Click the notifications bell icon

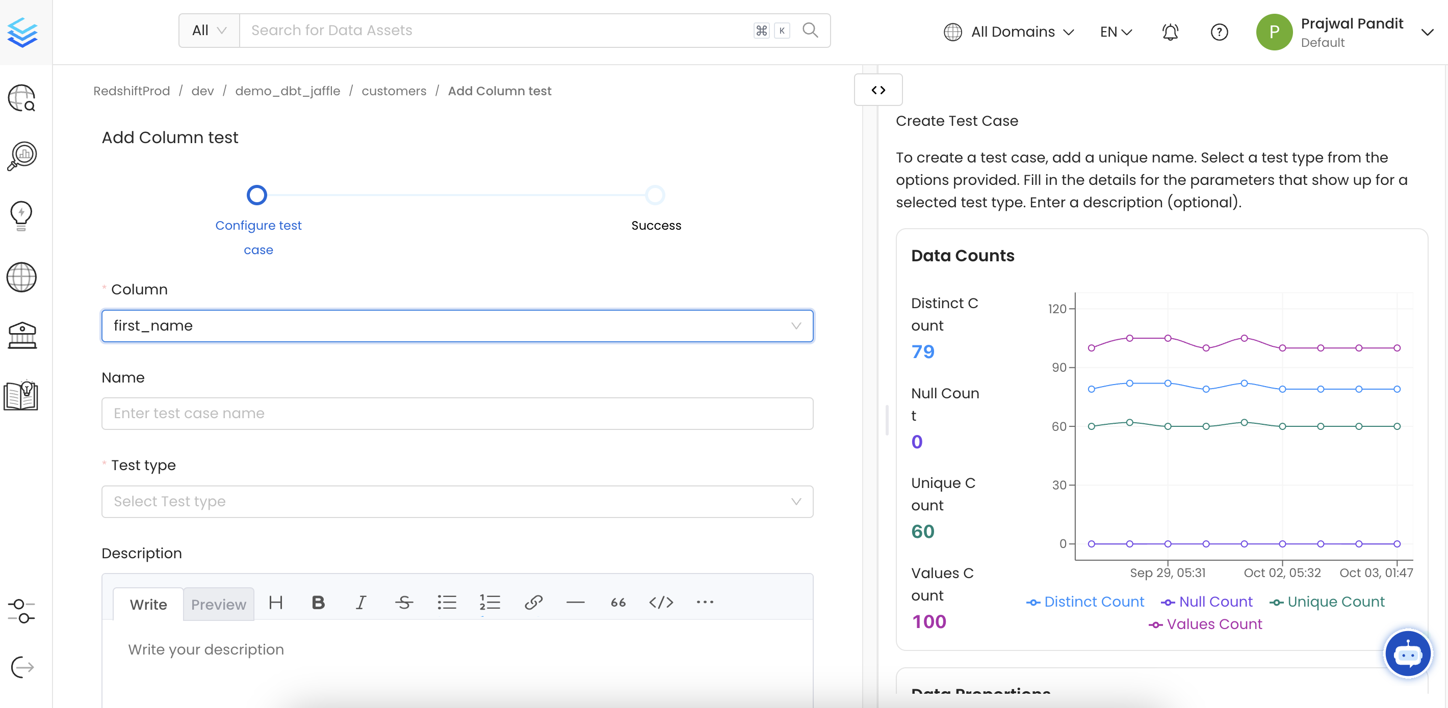1170,32
